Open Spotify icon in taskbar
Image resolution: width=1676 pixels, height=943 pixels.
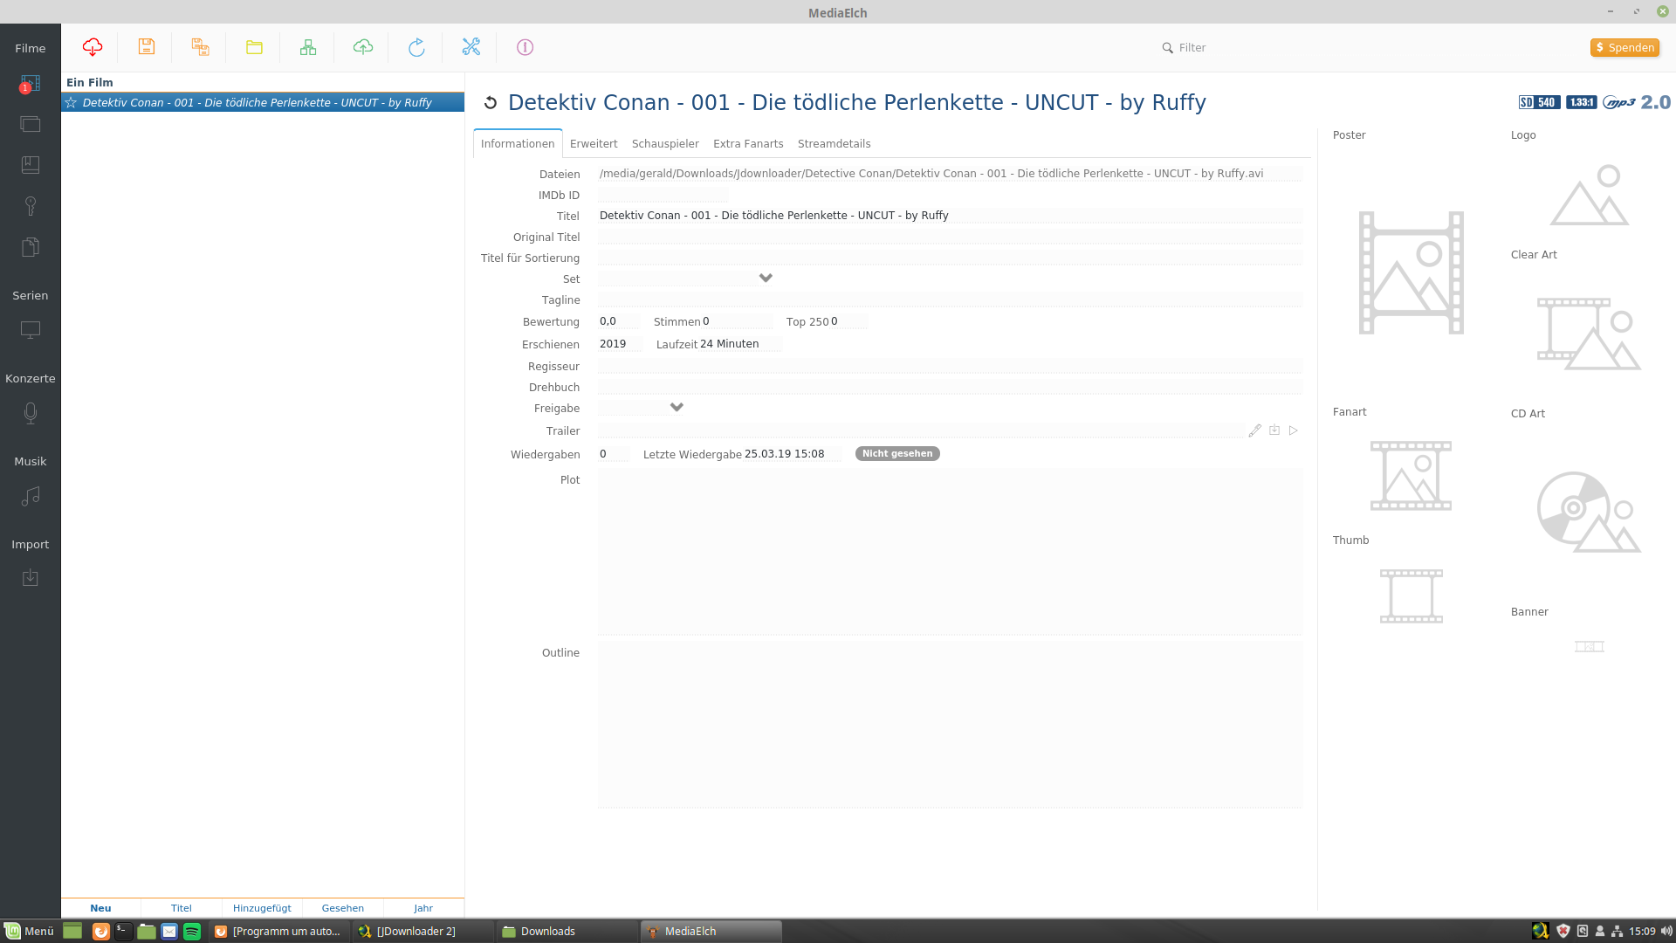(192, 932)
